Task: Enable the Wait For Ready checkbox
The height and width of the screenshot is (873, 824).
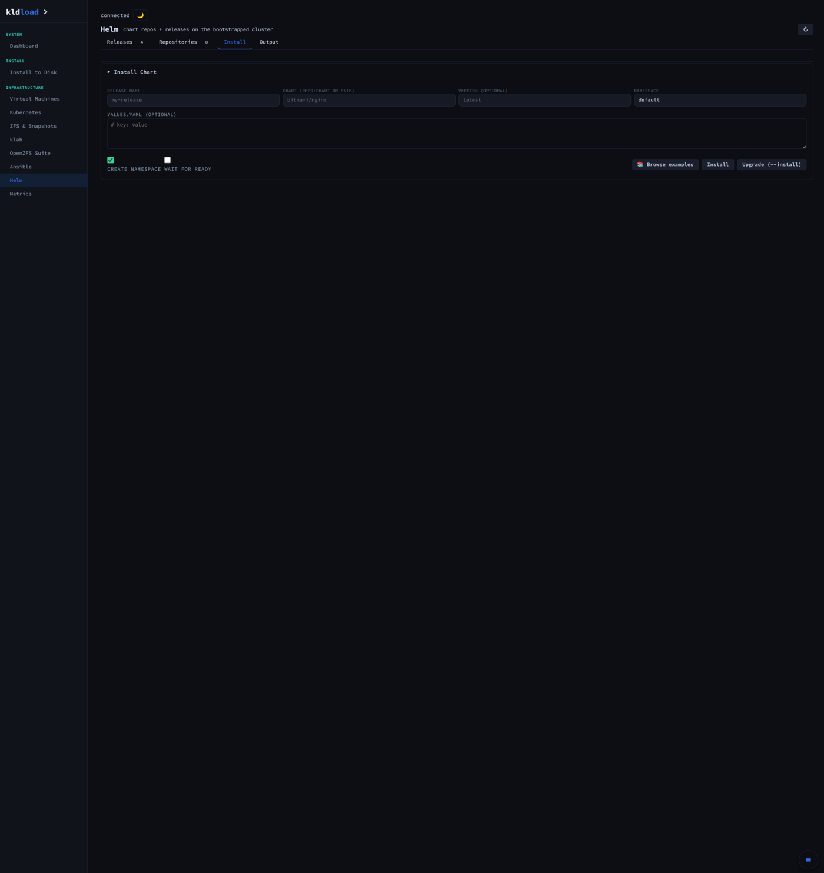Action: [x=167, y=160]
